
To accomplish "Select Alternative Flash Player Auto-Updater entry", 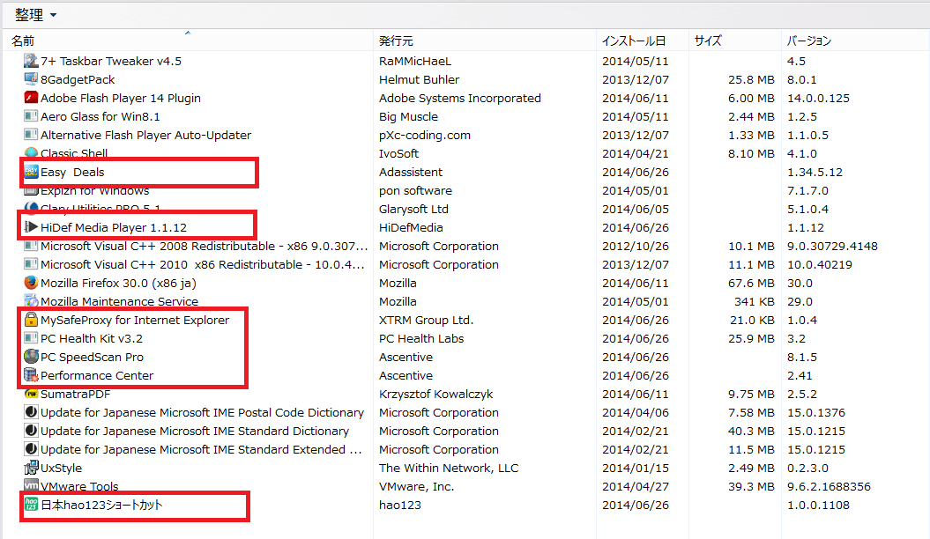I will [146, 135].
